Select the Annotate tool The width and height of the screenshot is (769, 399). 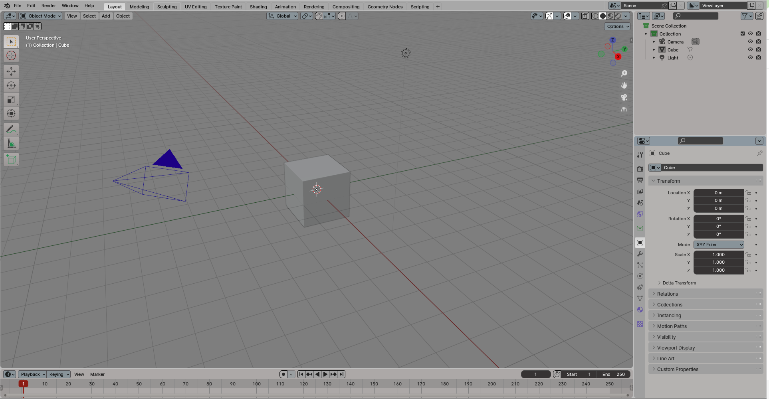(x=11, y=129)
